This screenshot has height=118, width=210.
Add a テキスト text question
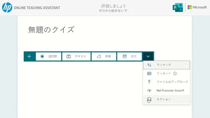click(76, 56)
